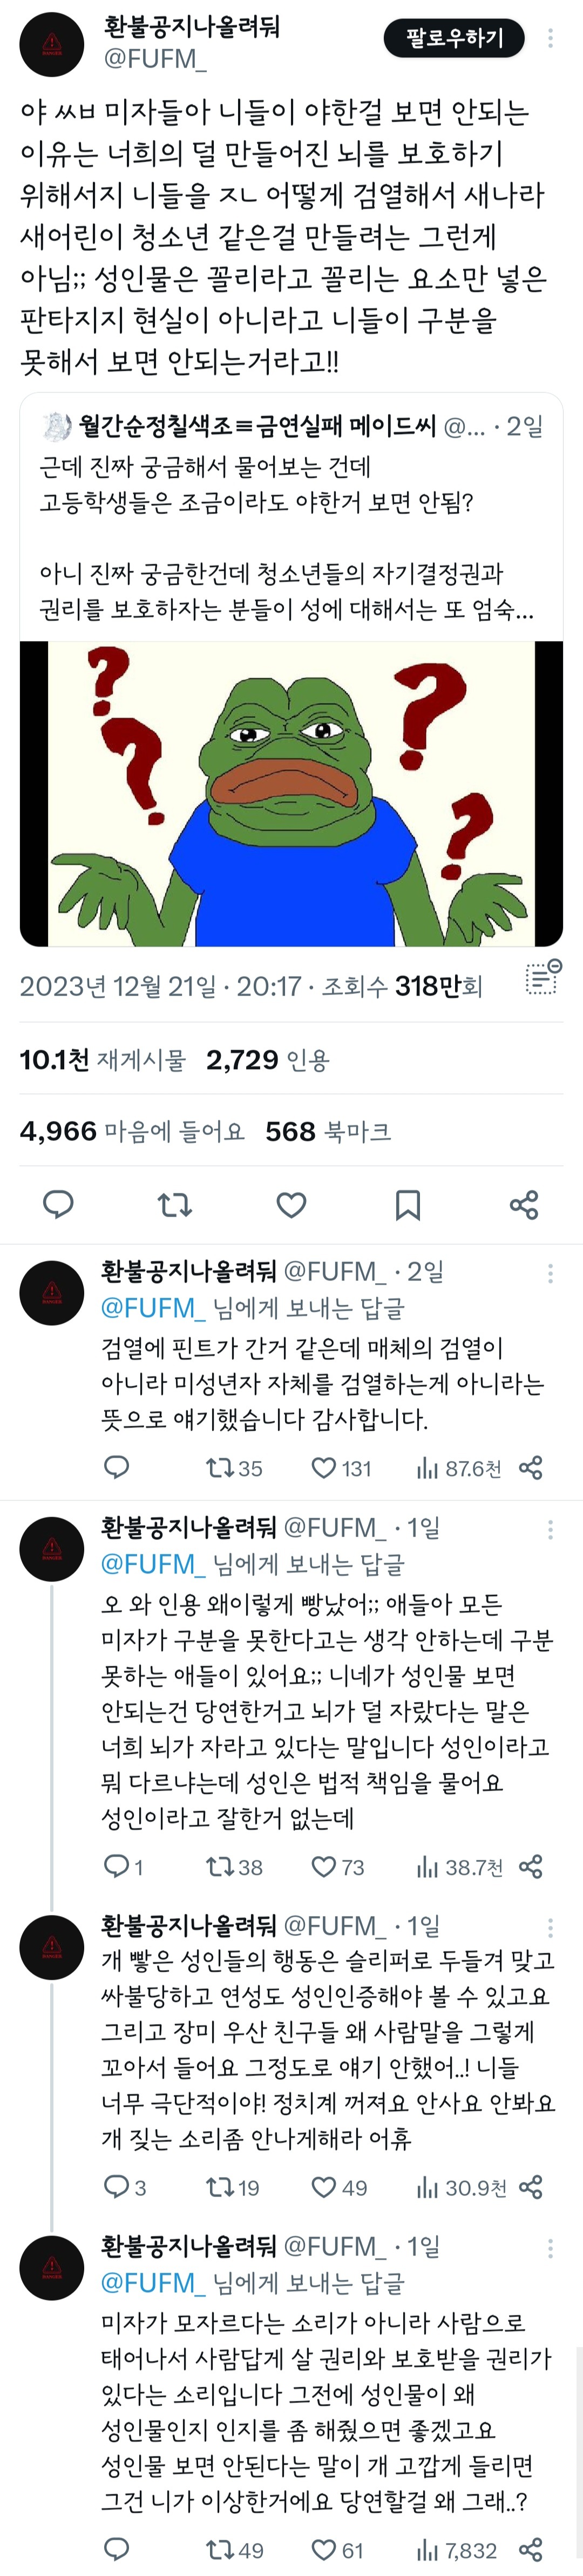The width and height of the screenshot is (583, 2576).
Task: View the 2,729 인용 quotes list
Action: [x=268, y=1060]
